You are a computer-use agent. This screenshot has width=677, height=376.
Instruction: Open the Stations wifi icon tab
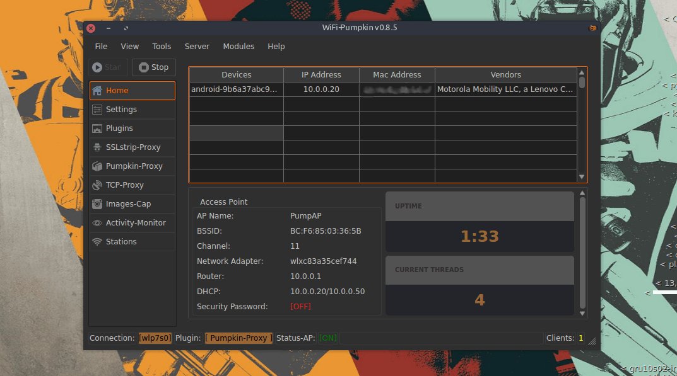pos(97,242)
